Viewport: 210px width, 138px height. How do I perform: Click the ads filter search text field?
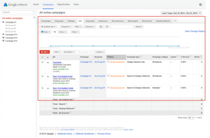(122, 26)
